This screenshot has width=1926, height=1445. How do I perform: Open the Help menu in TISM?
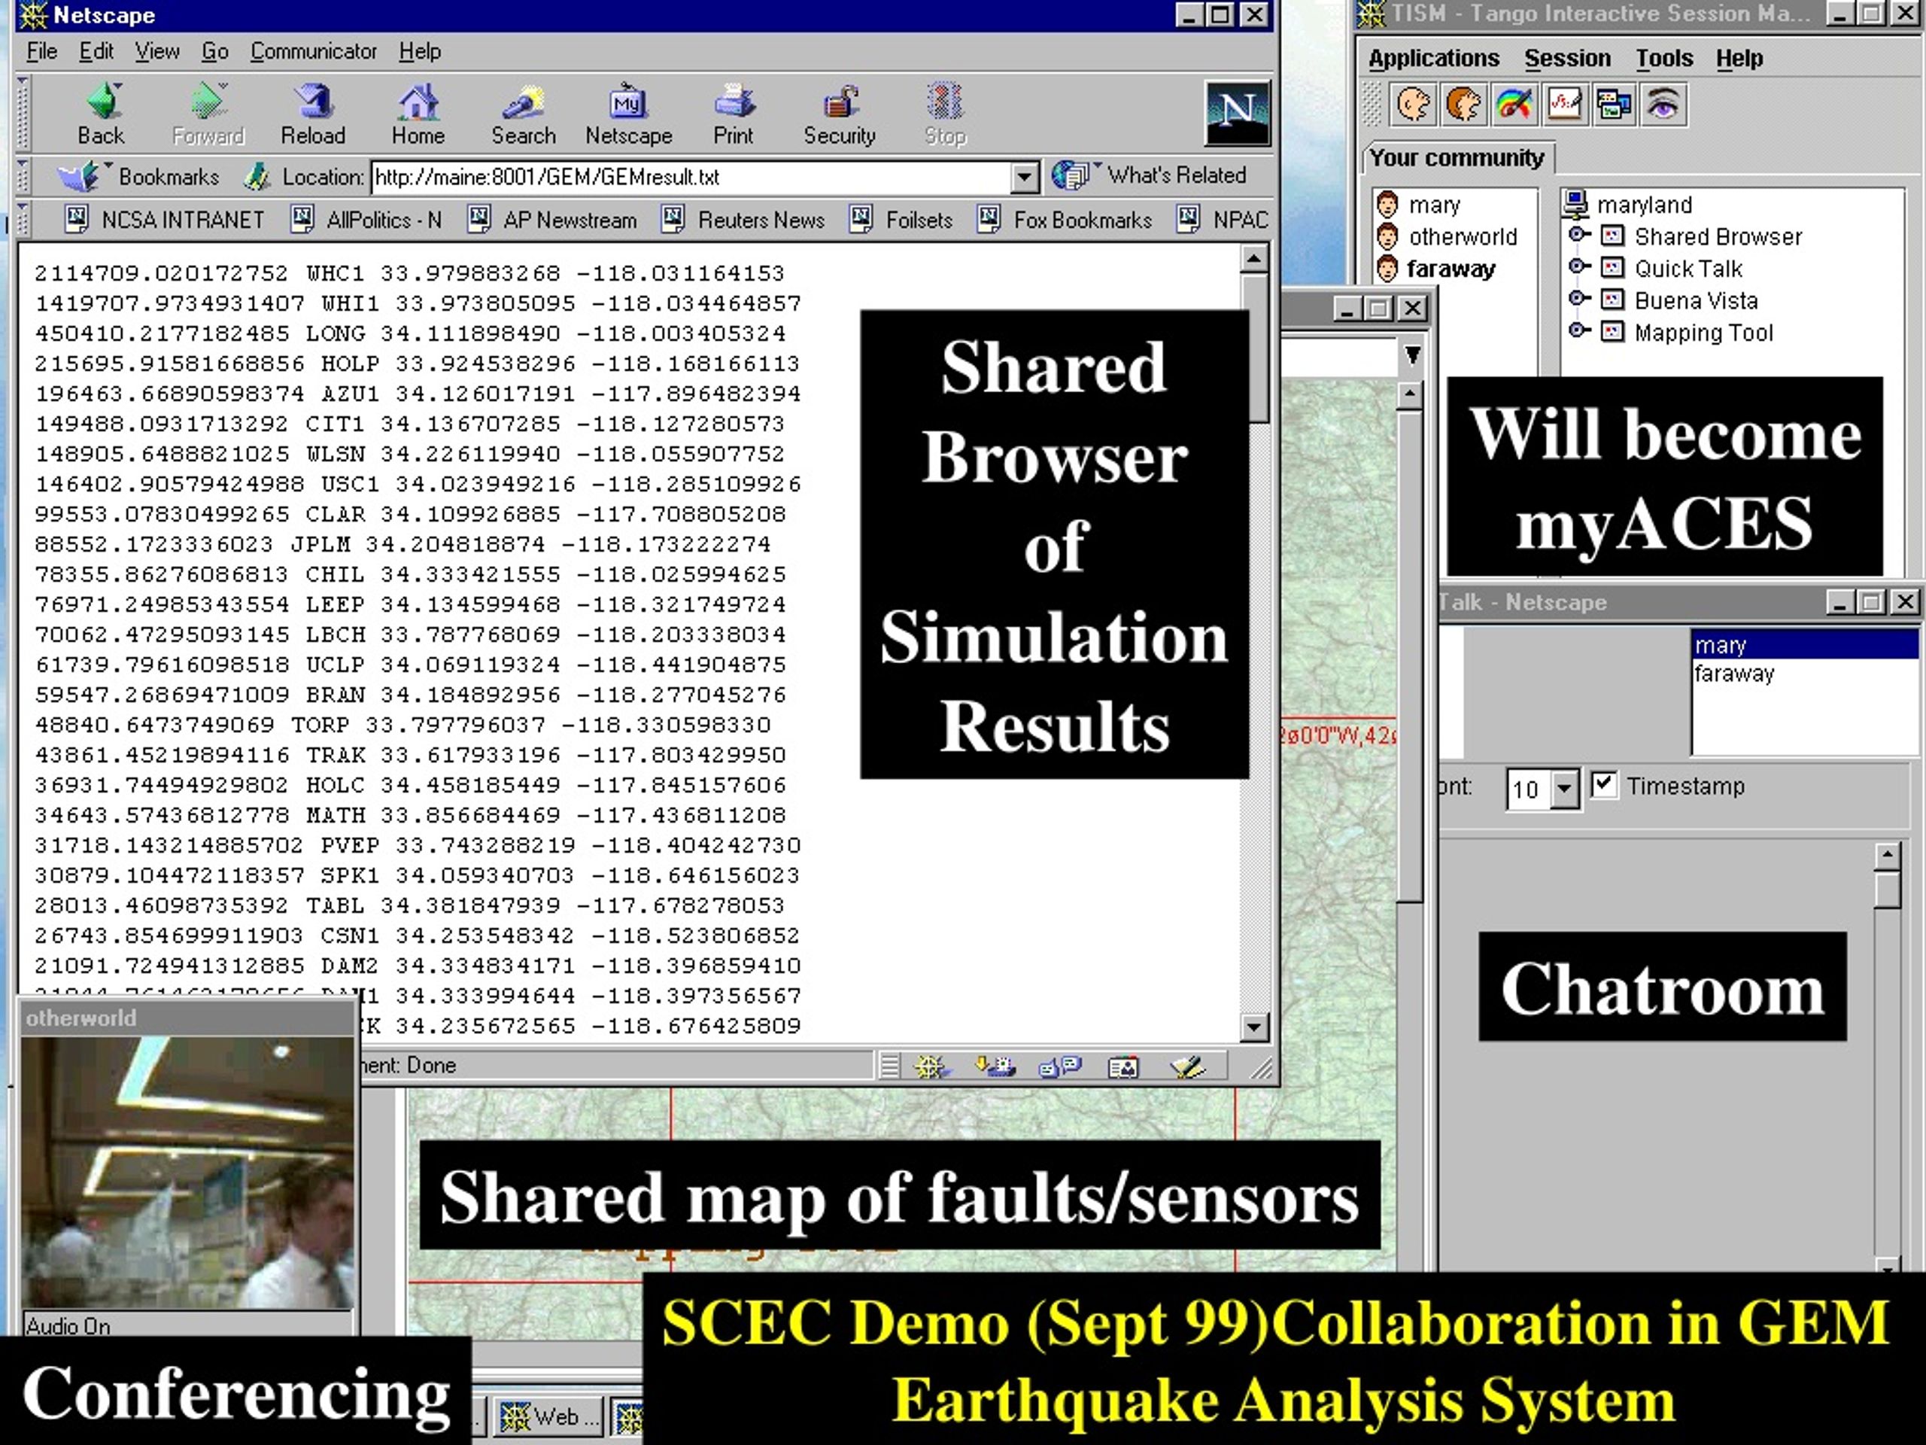click(1739, 59)
